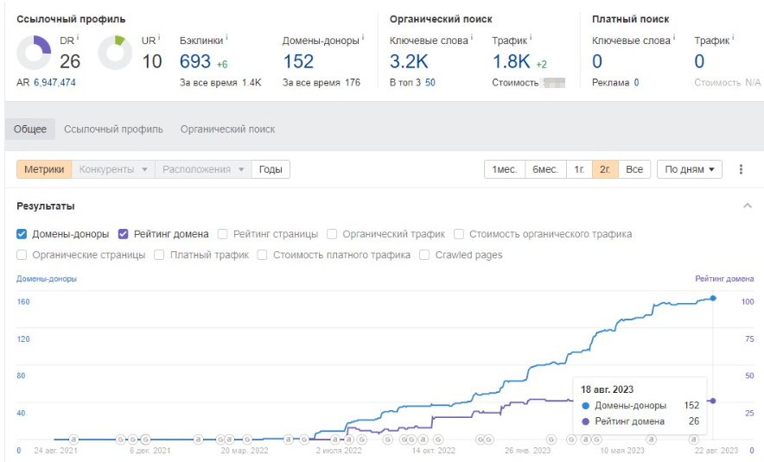Click info icon next to Домены-доноры metric

(x=363, y=38)
